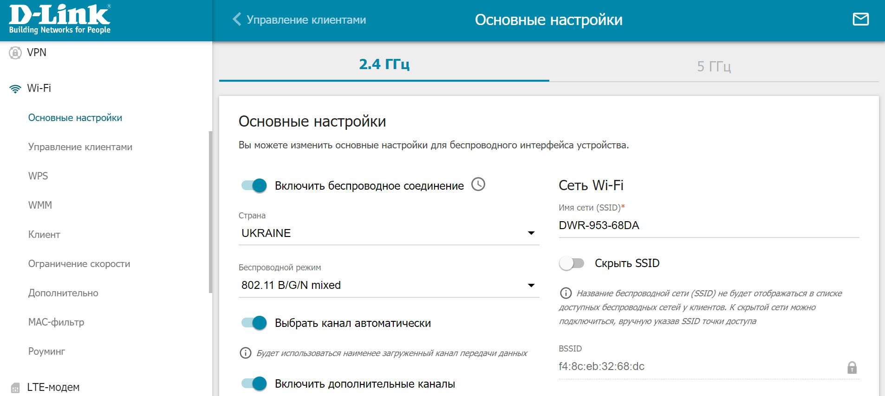
Task: Click the info icon beside channel note
Action: [245, 353]
